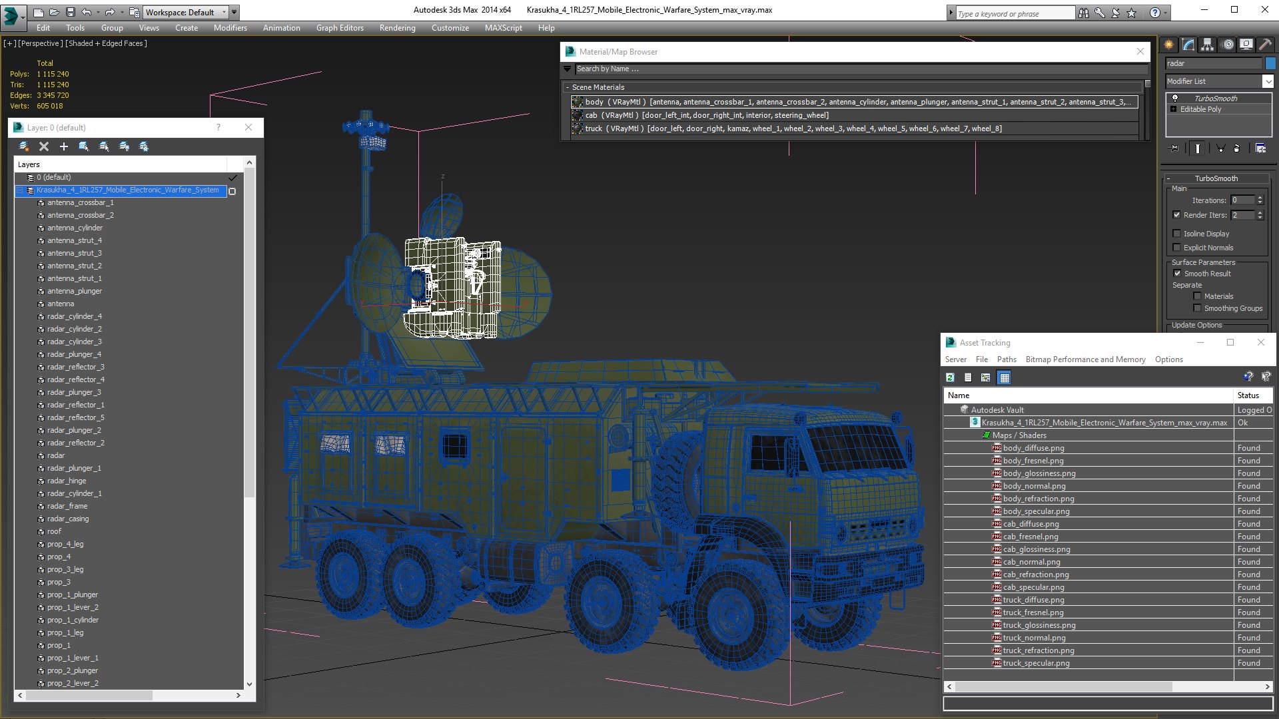This screenshot has width=1279, height=719.
Task: Click the Open File icon
Action: point(54,12)
